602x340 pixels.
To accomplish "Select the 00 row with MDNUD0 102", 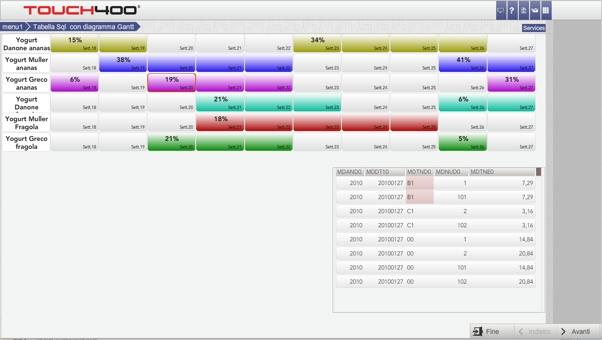I will 436,282.
